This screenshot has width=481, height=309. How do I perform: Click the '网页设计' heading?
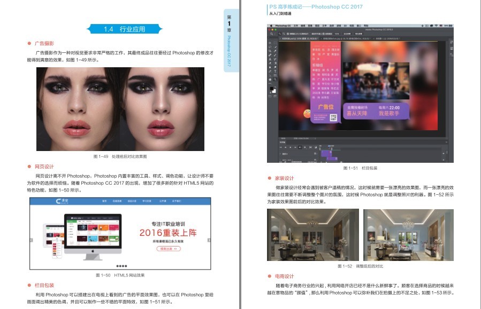tap(44, 167)
